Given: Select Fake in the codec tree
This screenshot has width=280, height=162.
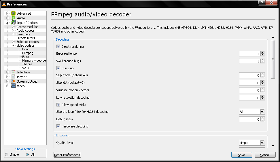Looking at the screenshot, I should point(25,57).
